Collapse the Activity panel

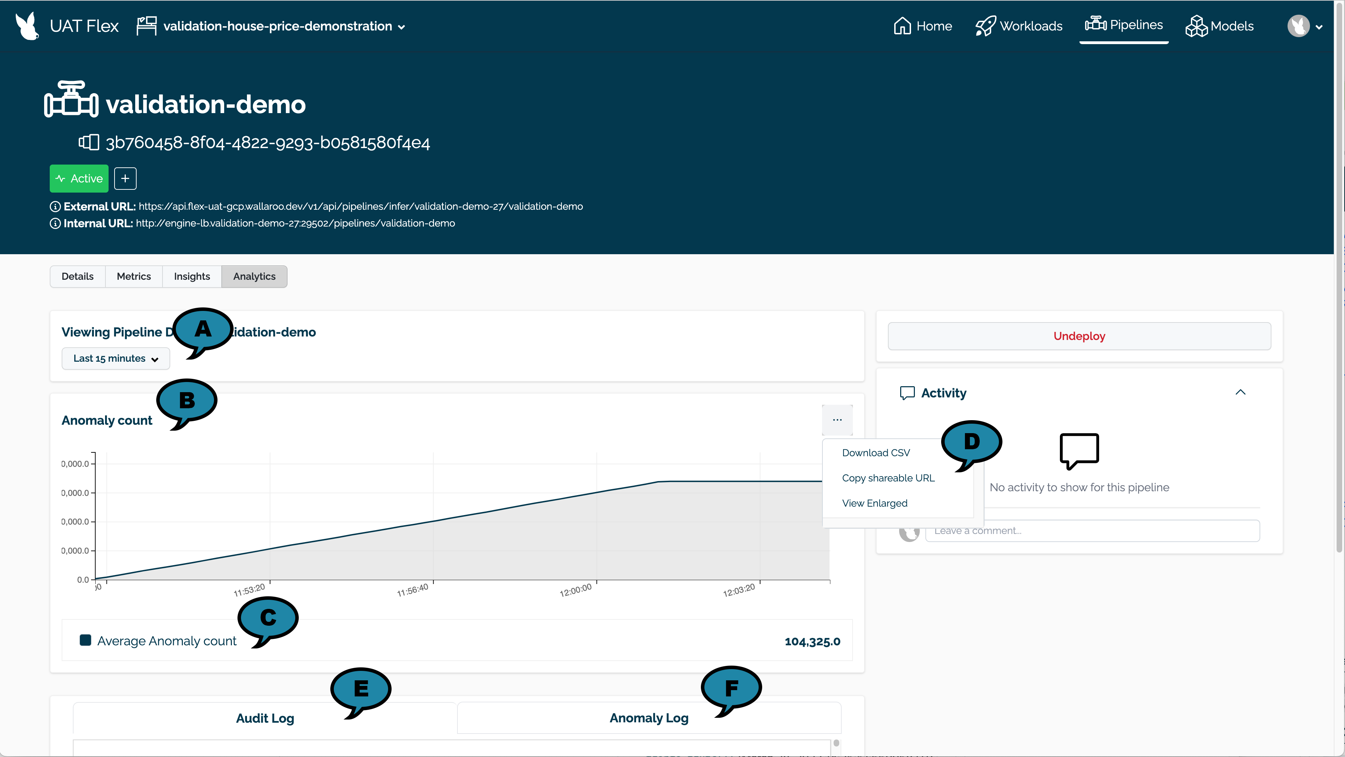[1241, 392]
